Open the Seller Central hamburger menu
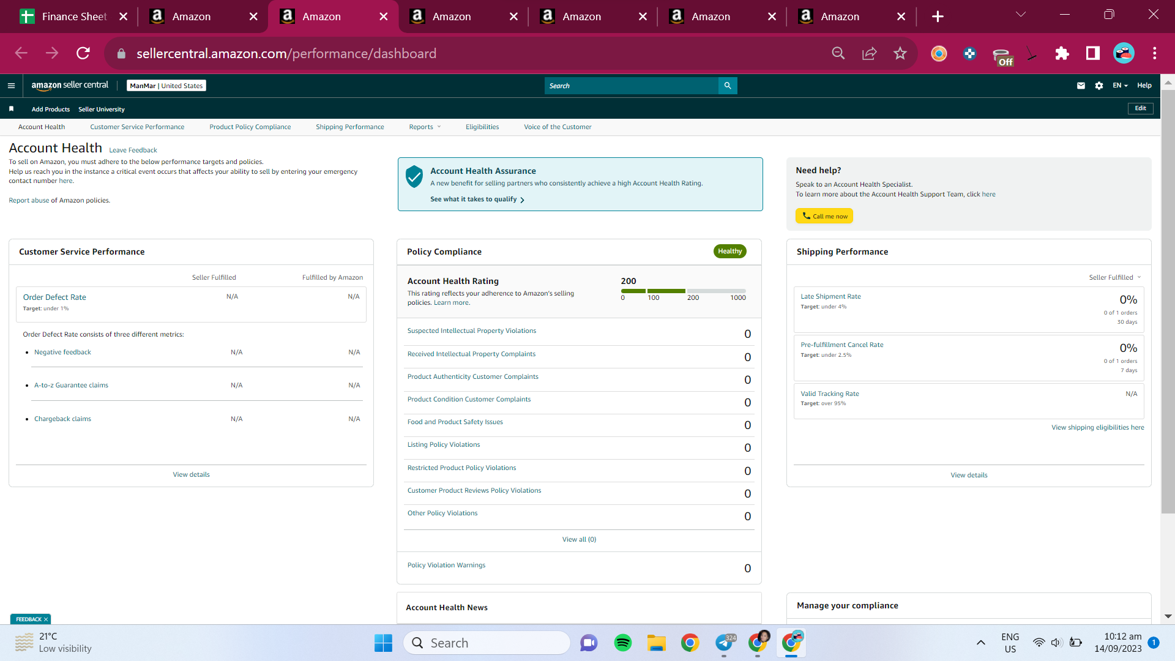The height and width of the screenshot is (661, 1175). tap(11, 86)
